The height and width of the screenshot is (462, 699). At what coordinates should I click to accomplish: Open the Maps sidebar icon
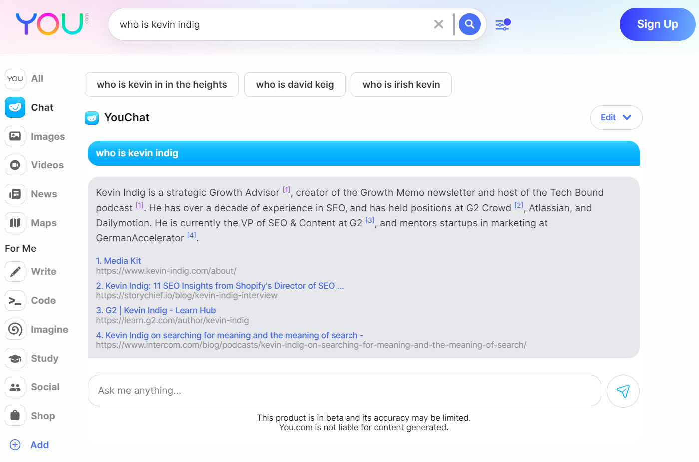(x=15, y=223)
